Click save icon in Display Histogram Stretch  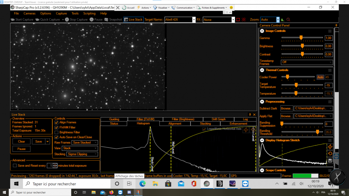[330, 160]
